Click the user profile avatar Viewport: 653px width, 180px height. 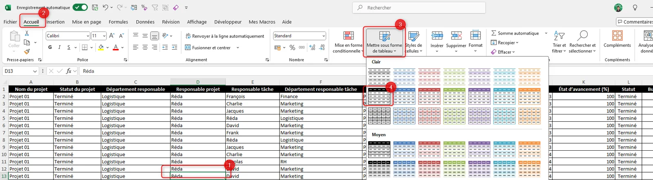click(x=618, y=7)
